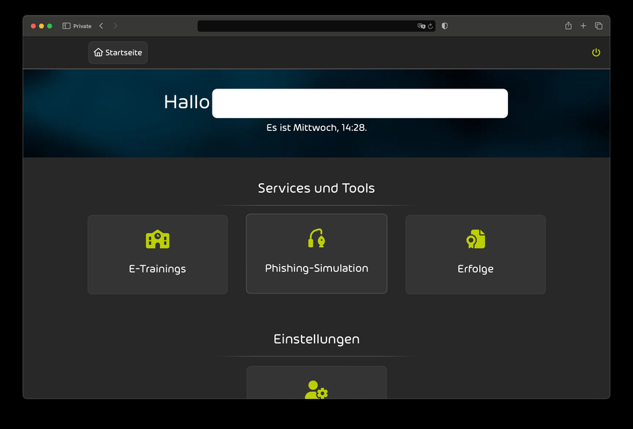Select the fishing hook Phishing-Simulation icon

[316, 238]
